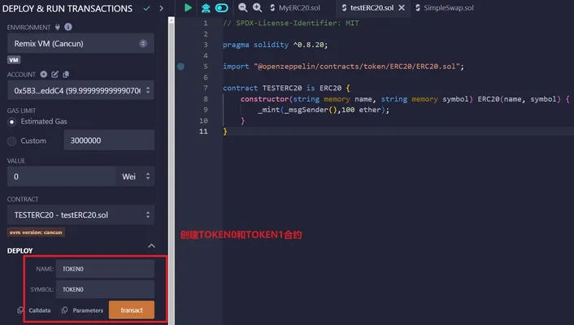Collapse the DEPLOY section chevron
This screenshot has height=325, width=574.
pyautogui.click(x=151, y=246)
